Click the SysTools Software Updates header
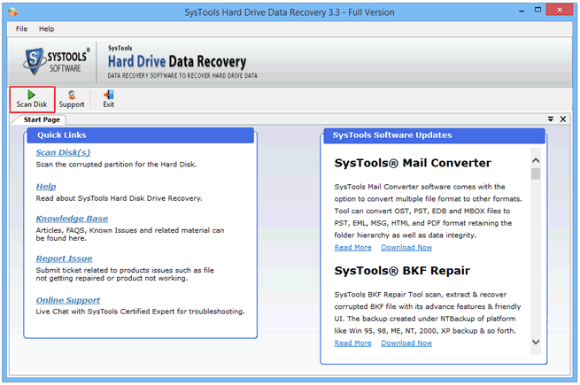This screenshot has height=385, width=580. pos(434,135)
